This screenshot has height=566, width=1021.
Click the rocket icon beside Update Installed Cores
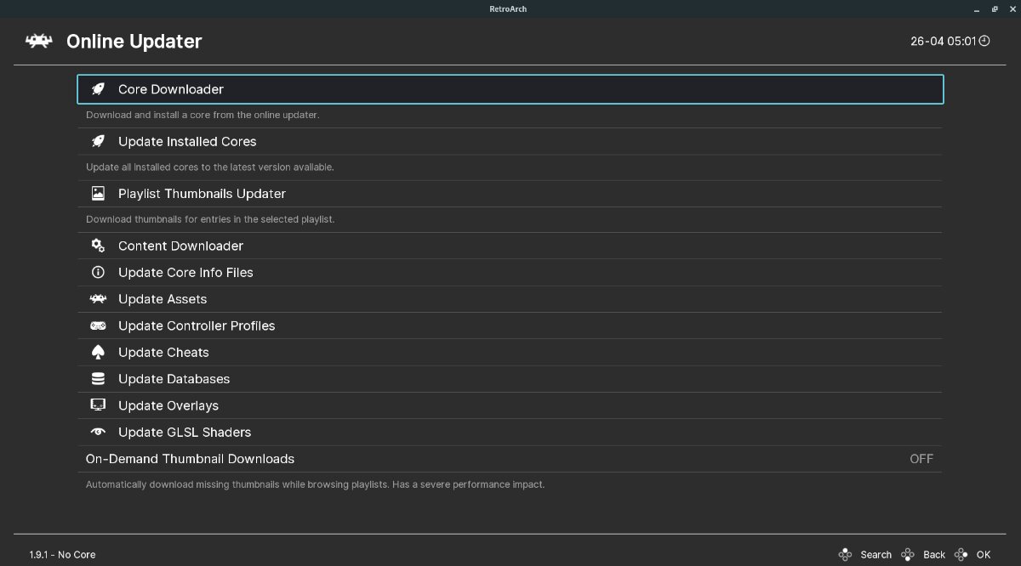[x=99, y=141]
